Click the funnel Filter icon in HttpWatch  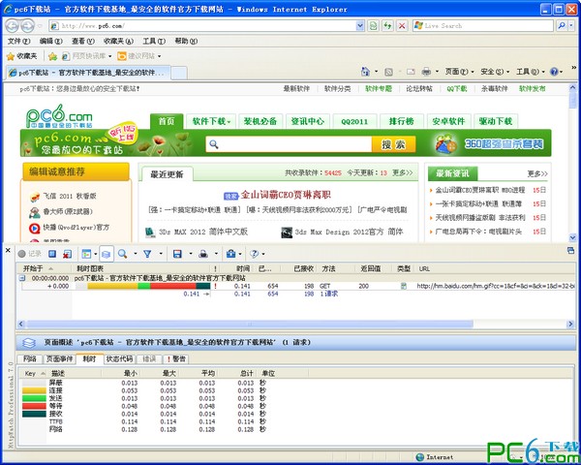[148, 254]
